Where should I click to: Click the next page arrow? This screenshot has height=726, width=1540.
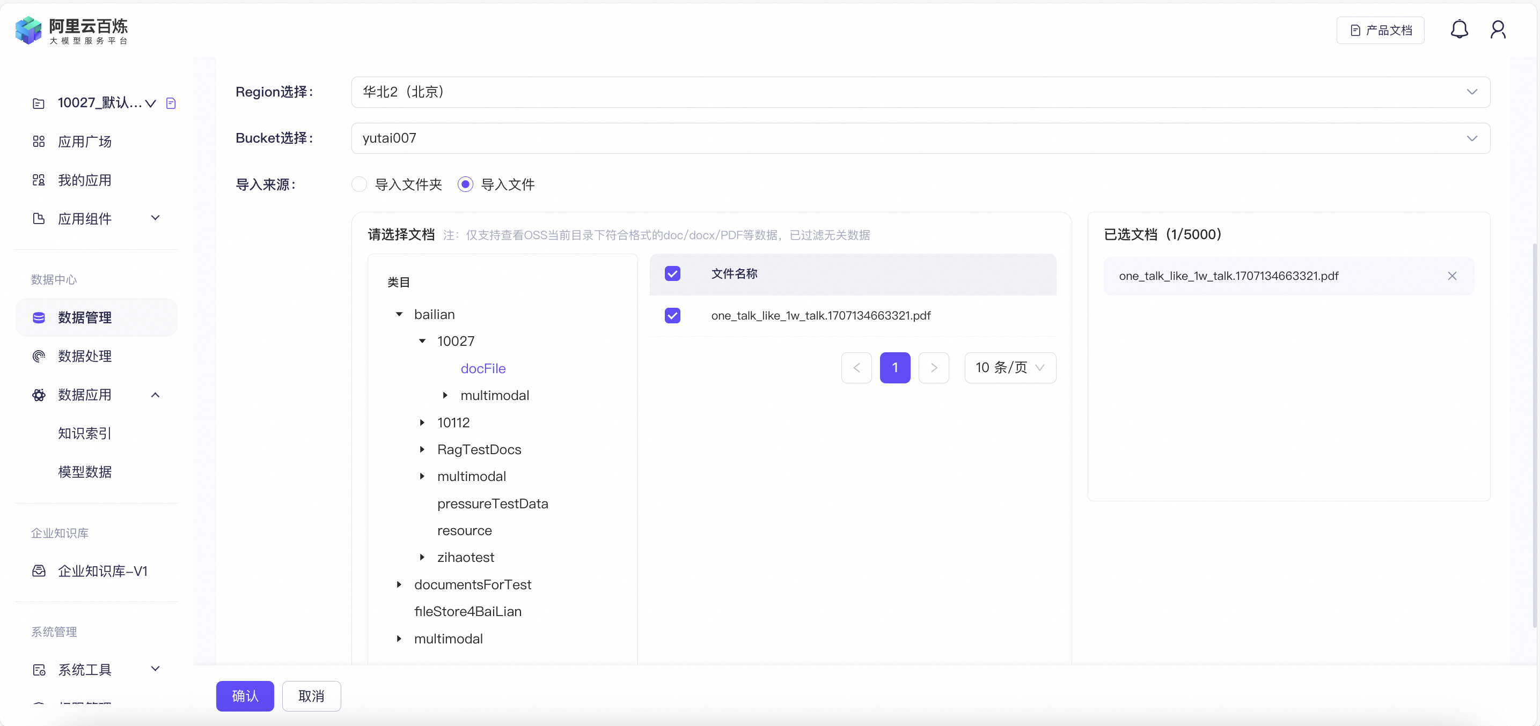[933, 367]
